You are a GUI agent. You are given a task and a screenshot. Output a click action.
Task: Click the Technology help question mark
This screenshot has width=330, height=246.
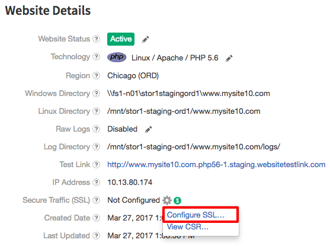point(97,57)
